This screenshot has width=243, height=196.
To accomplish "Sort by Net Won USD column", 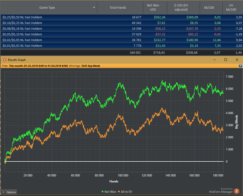I will [x=154, y=7].
